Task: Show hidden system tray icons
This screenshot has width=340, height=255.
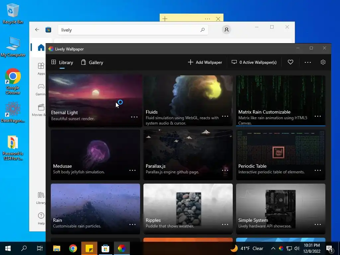Action: click(x=273, y=248)
